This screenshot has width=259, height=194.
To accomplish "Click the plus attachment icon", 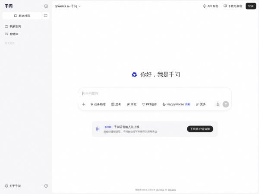I will point(84,104).
